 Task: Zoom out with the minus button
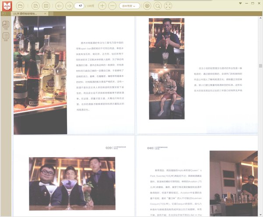point(112,6)
